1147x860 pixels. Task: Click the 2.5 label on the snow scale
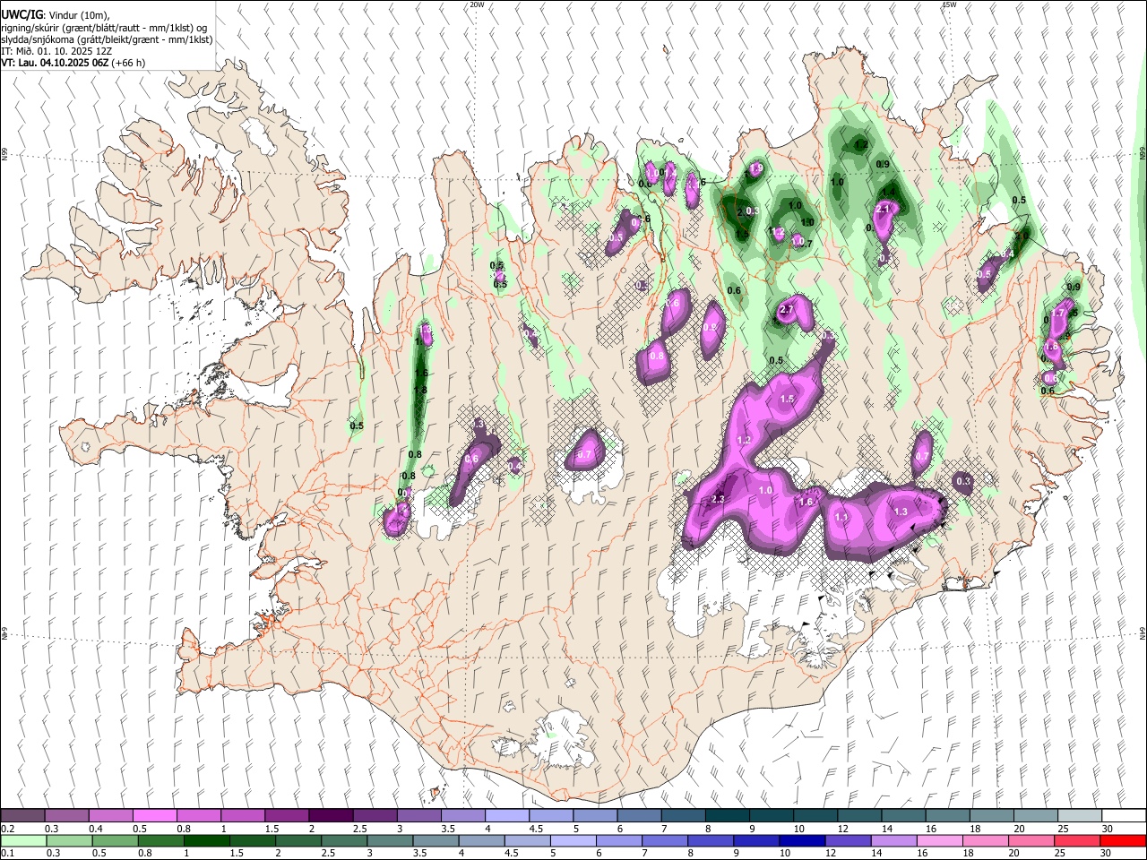click(x=359, y=829)
